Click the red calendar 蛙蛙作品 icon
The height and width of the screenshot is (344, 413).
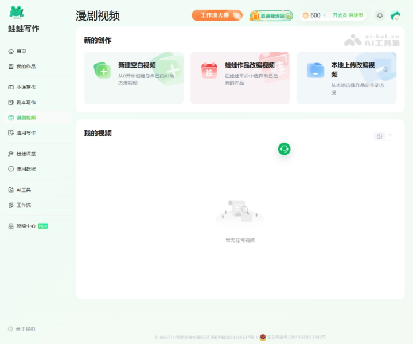[x=209, y=71]
